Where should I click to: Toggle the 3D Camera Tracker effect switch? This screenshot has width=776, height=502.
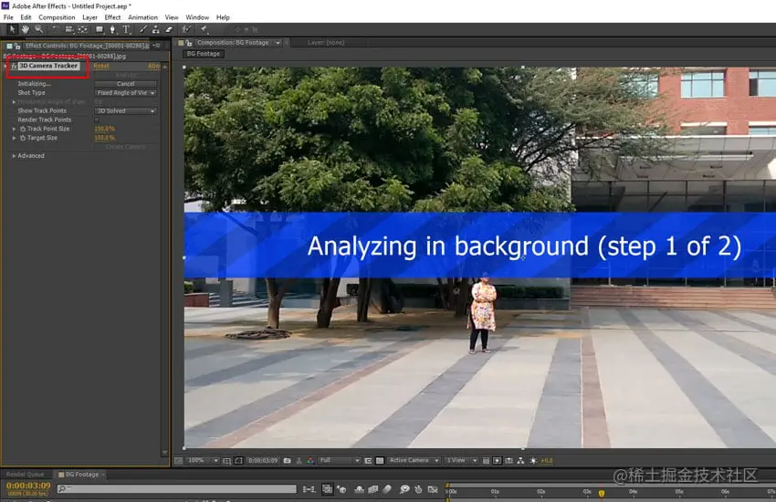pos(15,66)
